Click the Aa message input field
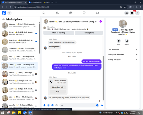The width and height of the screenshot is (143, 115). click(78, 106)
